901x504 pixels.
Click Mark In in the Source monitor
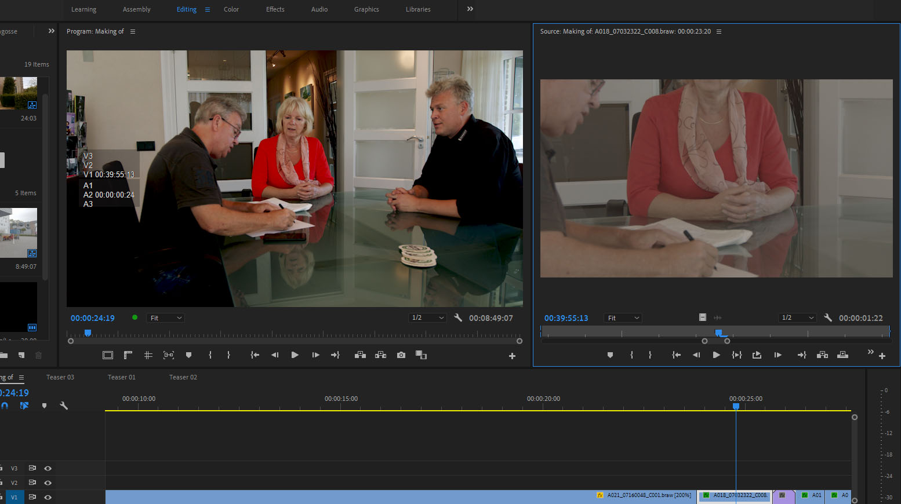(x=631, y=355)
